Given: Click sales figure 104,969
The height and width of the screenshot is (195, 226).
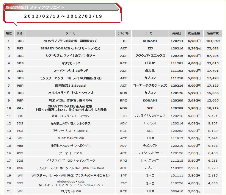Looking at the screenshot, I should click(x=213, y=41).
